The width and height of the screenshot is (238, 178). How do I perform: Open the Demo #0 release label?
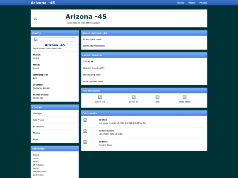tap(100, 102)
